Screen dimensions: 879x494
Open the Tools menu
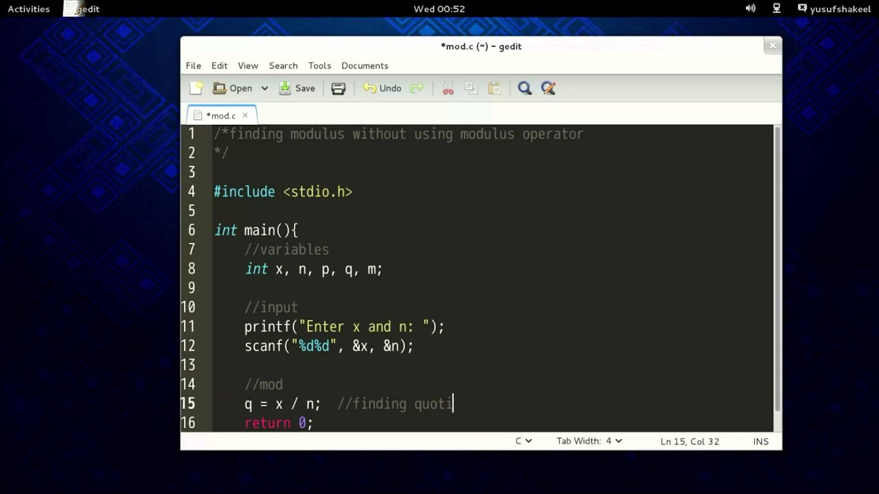(319, 65)
